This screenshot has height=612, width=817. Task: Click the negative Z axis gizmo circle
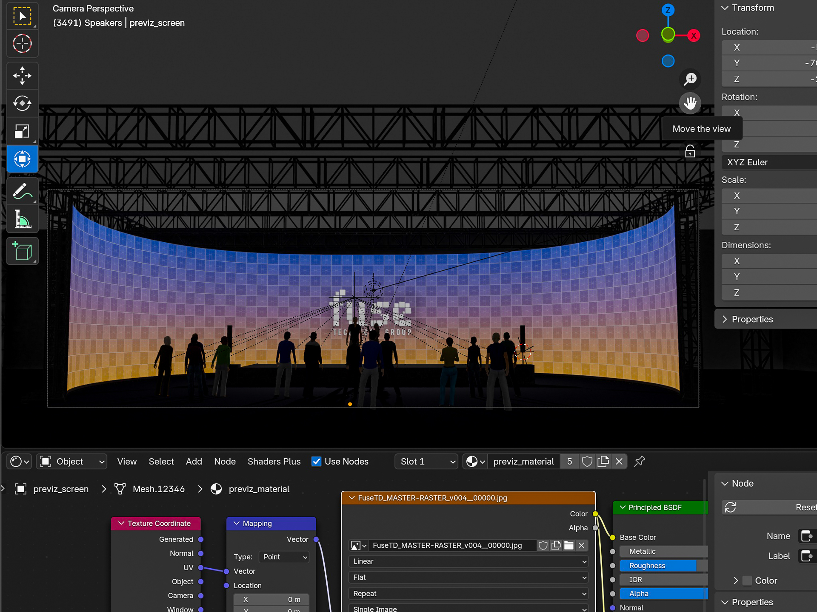pos(668,61)
